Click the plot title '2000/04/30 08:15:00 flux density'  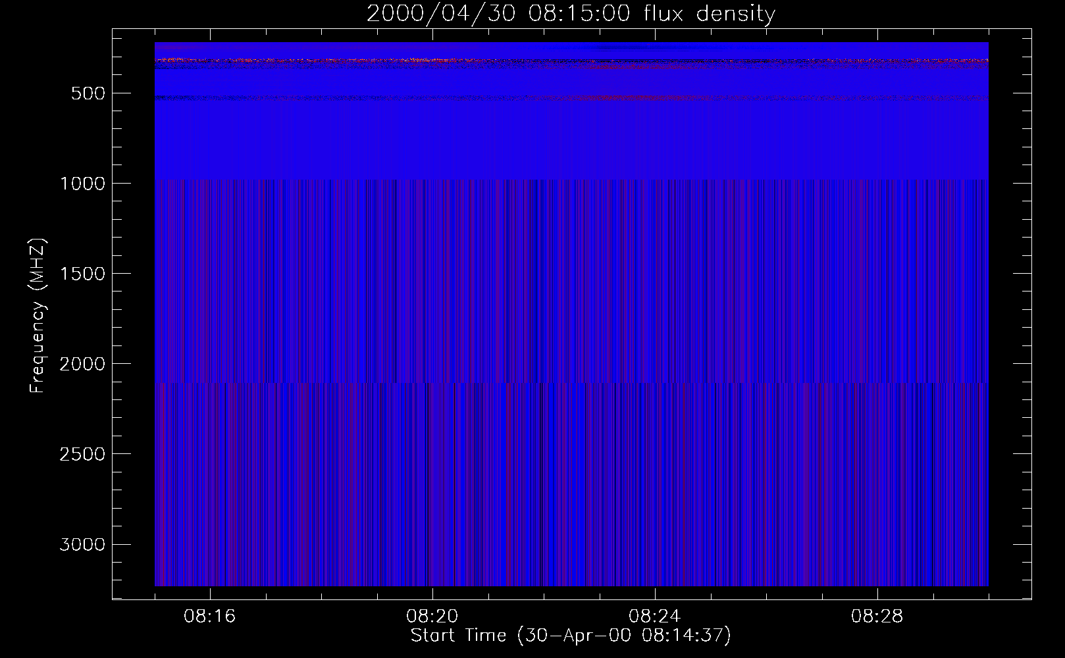pyautogui.click(x=571, y=13)
